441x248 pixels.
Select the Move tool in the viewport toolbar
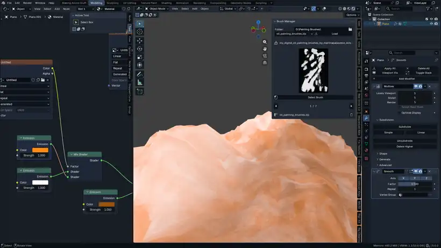click(x=140, y=40)
